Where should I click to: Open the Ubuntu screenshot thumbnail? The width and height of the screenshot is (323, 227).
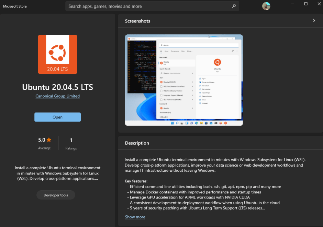(x=184, y=80)
